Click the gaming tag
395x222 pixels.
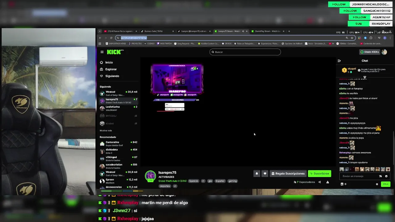click(232, 181)
